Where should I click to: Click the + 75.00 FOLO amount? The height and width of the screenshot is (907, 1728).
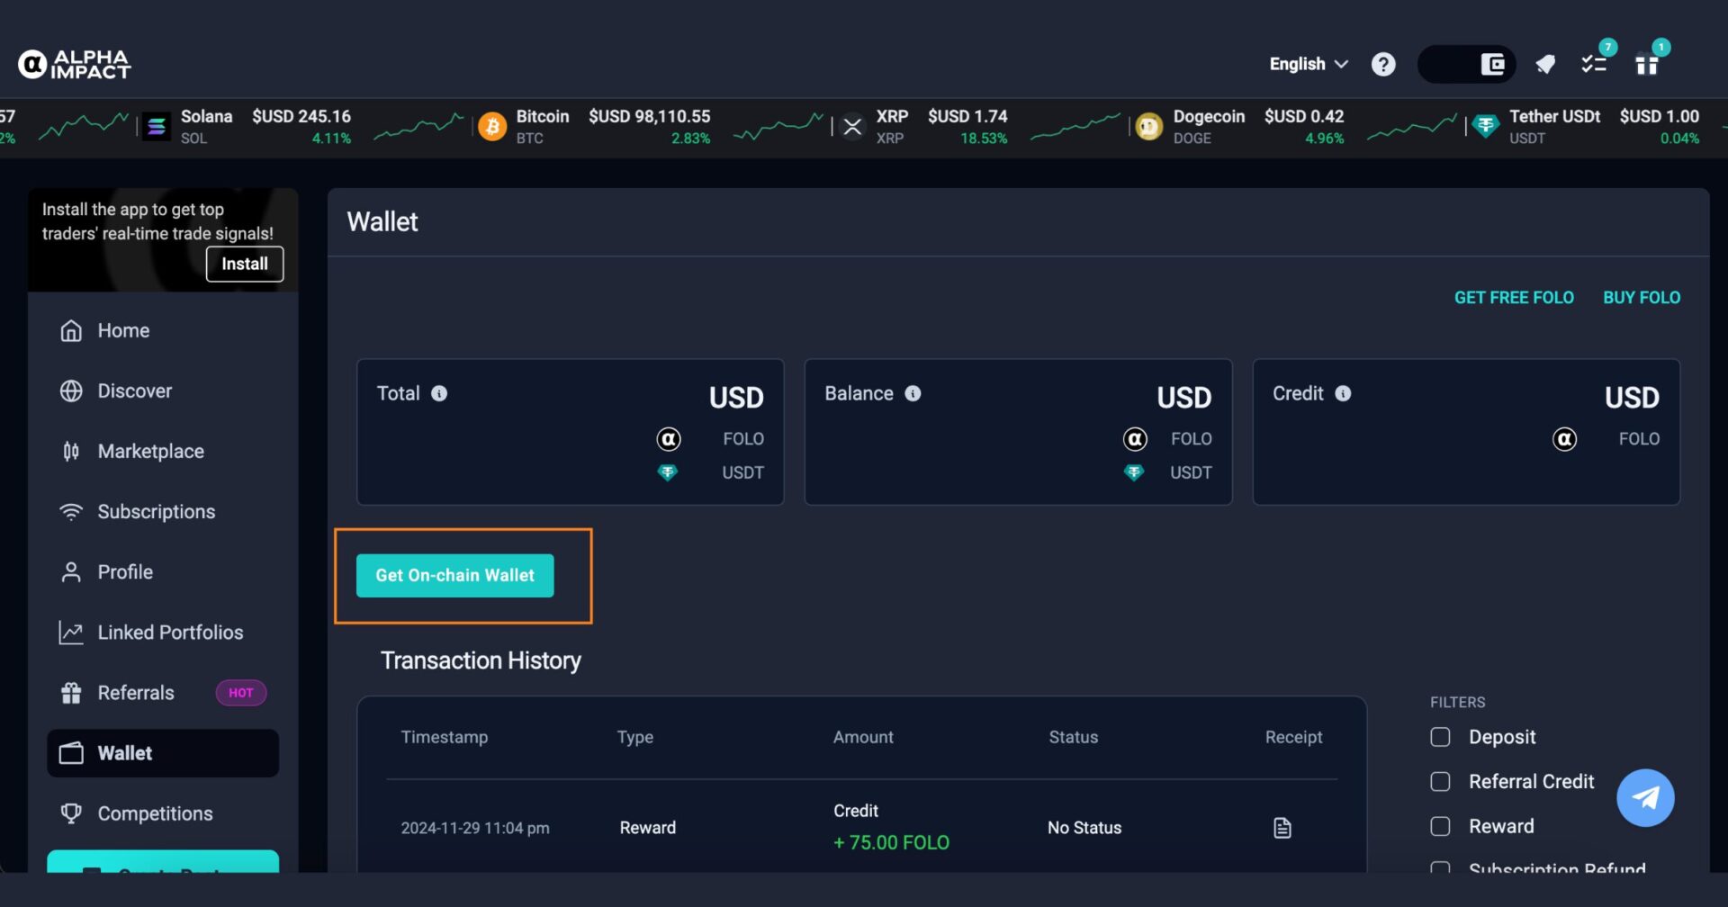click(891, 843)
